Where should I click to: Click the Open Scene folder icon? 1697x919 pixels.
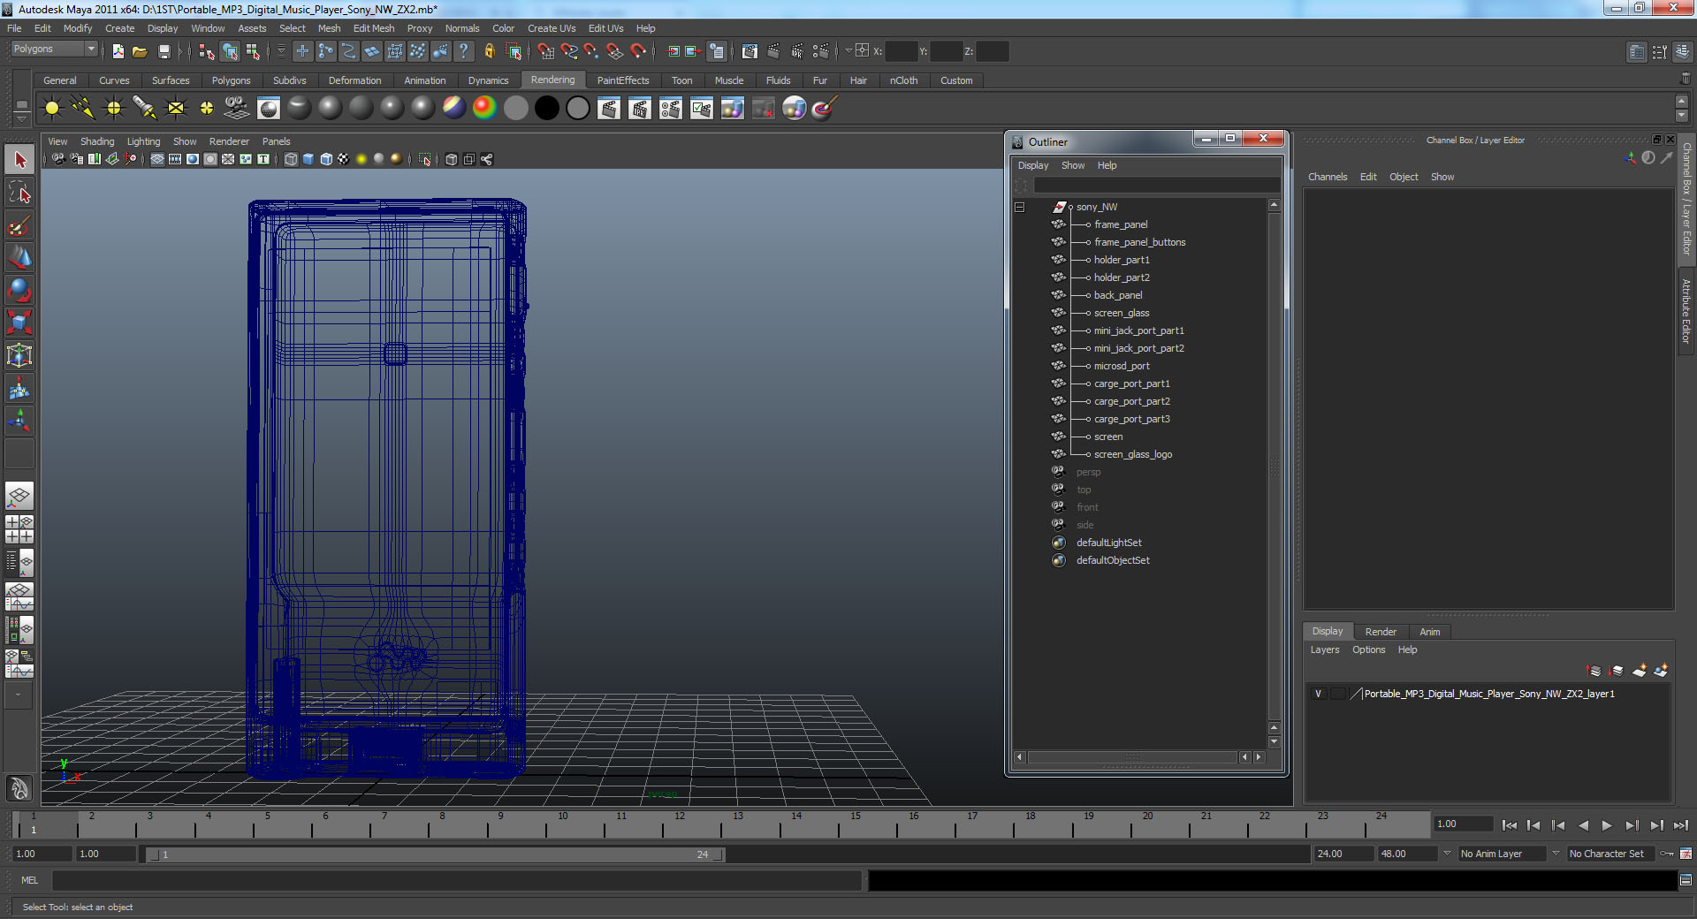[140, 51]
